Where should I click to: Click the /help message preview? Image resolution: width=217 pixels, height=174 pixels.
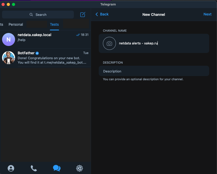point(22,40)
